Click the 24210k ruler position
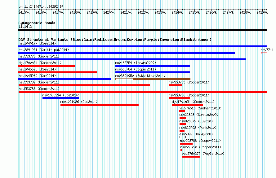The image size is (276, 178). click(126, 12)
